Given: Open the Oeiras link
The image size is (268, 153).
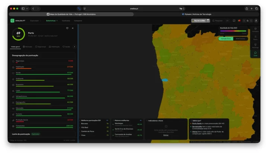Looking at the screenshot, I should click(x=195, y=132).
